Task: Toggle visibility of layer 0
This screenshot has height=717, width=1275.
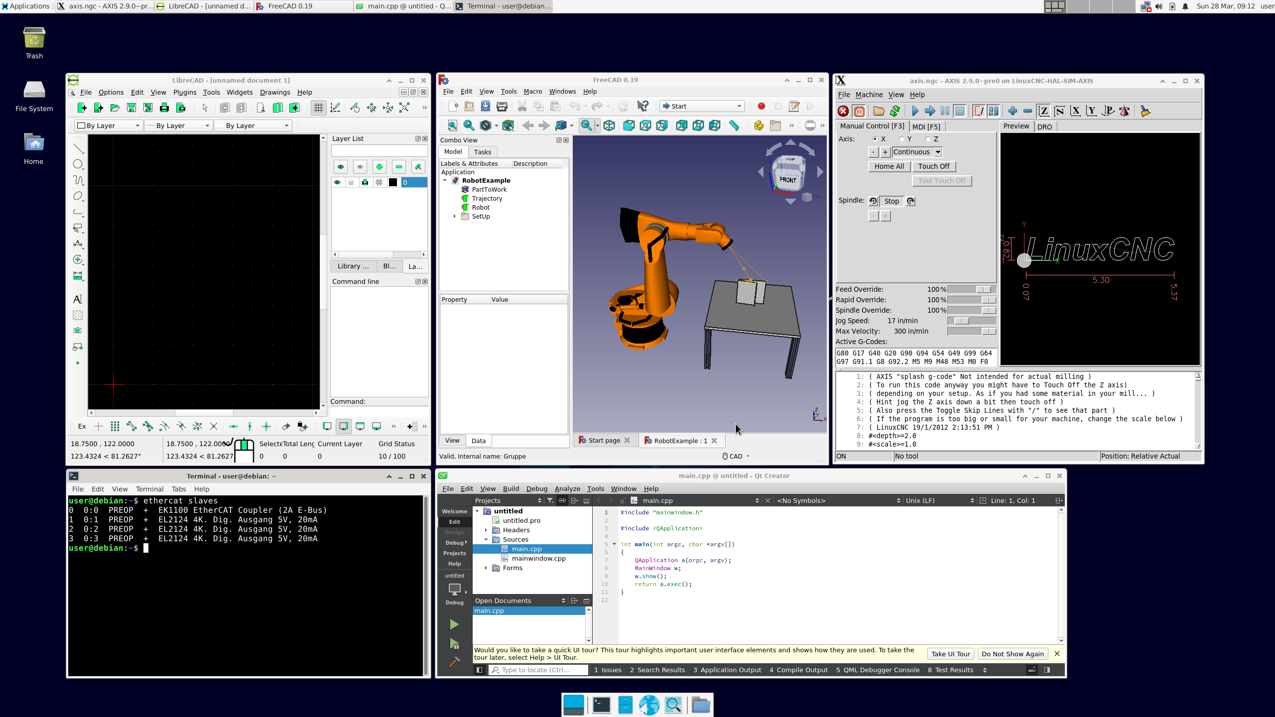Action: click(x=337, y=182)
